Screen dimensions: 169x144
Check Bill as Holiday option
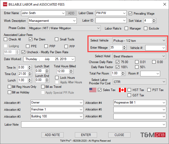(9, 92)
